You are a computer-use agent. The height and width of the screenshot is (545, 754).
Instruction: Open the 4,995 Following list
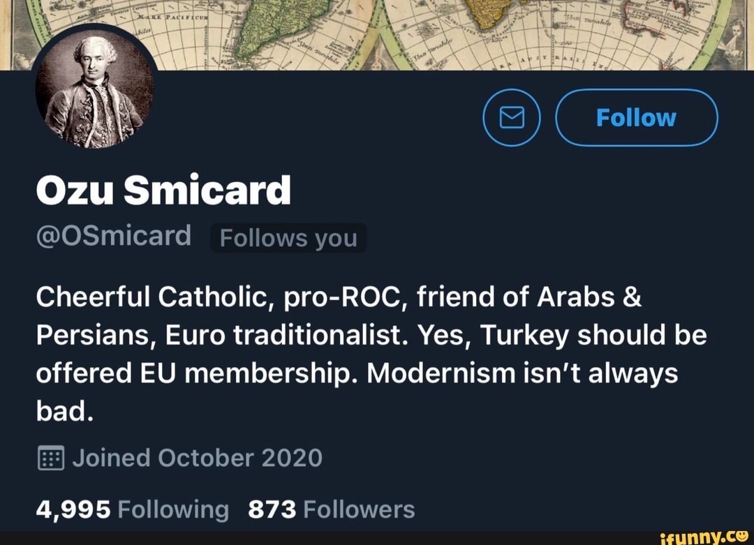click(133, 509)
